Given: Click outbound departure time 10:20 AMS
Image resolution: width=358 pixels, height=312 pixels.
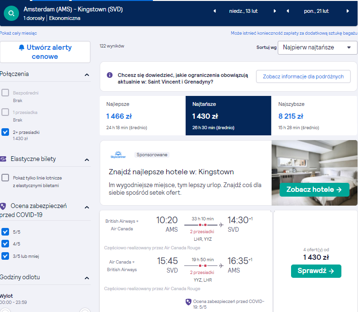Looking at the screenshot, I should [x=167, y=224].
